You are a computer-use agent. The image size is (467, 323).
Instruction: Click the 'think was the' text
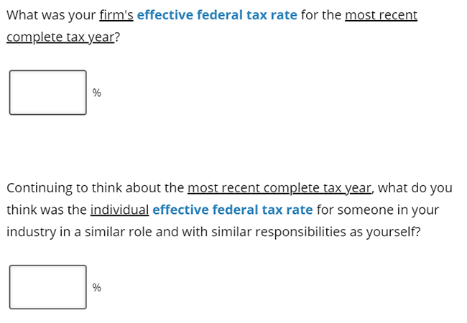click(x=47, y=210)
